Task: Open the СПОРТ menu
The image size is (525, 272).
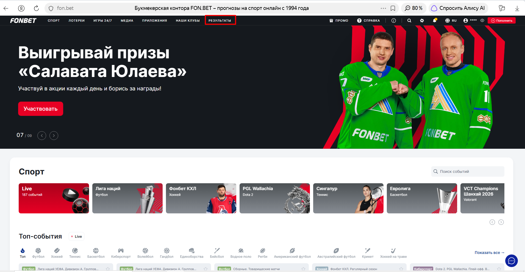Action: [54, 21]
